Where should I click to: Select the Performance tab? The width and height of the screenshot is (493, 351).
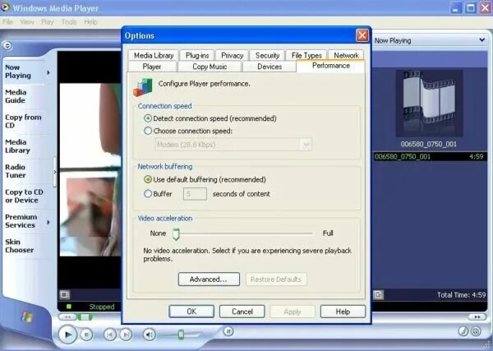[331, 66]
